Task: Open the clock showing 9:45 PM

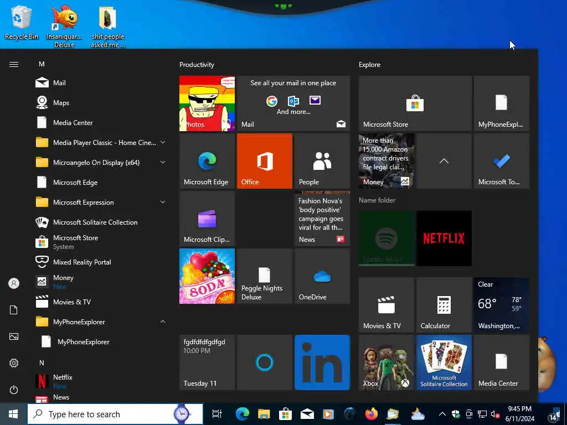Action: click(519, 414)
